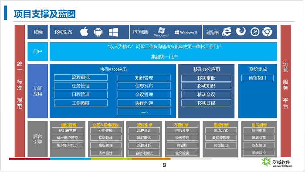Select the 知识管理 box
Viewport: 305px width, 172px height.
click(144, 78)
